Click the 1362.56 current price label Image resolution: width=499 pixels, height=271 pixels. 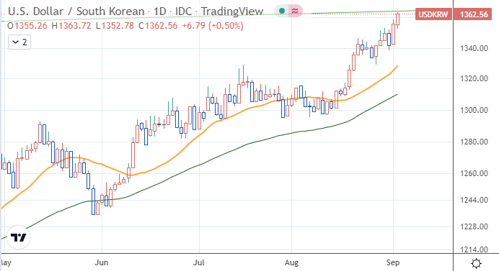[474, 14]
